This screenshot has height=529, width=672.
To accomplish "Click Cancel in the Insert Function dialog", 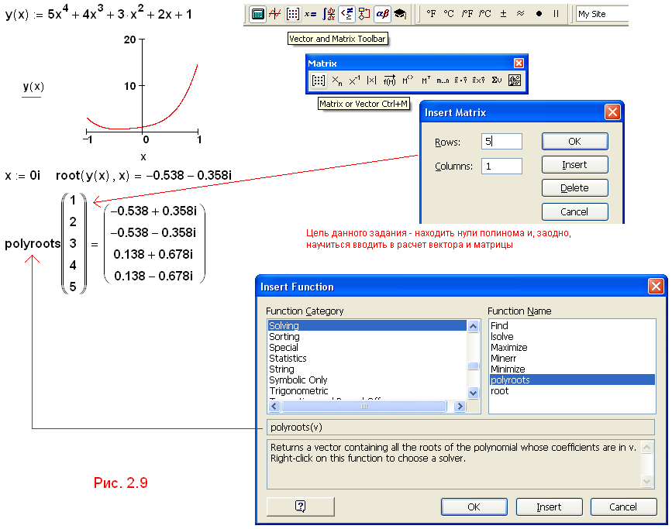I will coord(624,507).
